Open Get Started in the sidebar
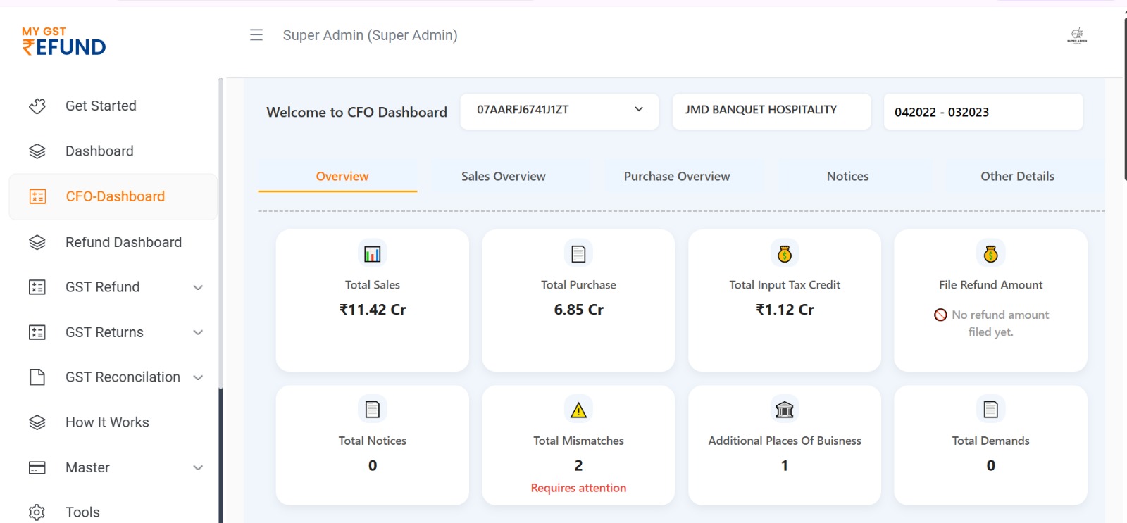The image size is (1127, 523). tap(113, 106)
